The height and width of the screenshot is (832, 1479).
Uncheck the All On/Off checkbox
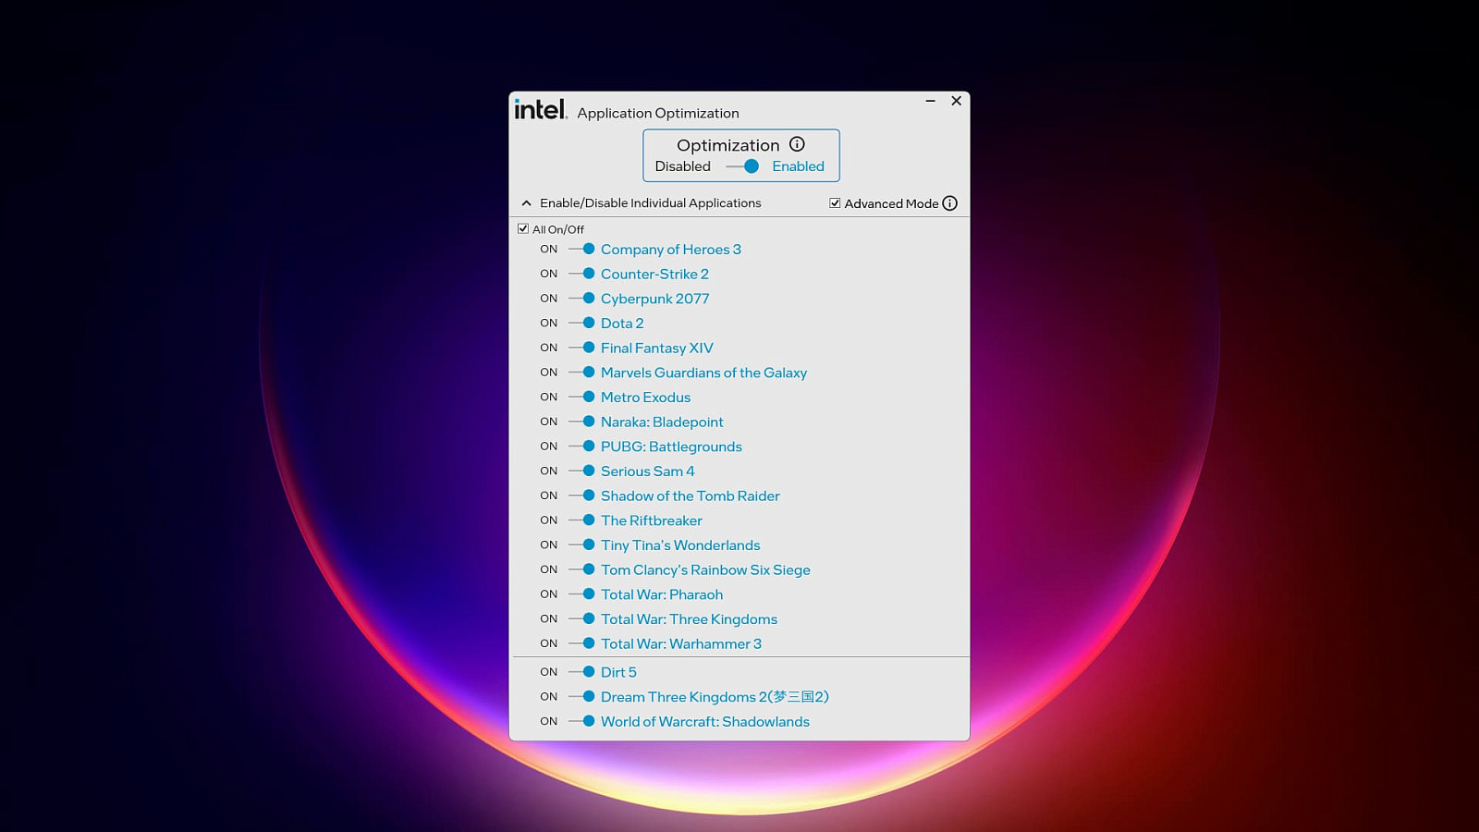click(523, 228)
